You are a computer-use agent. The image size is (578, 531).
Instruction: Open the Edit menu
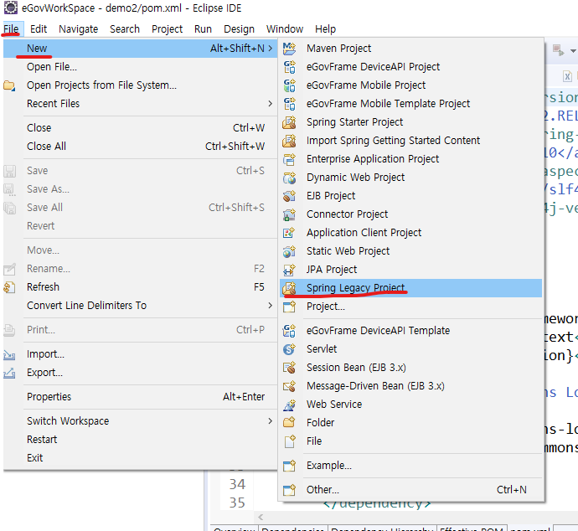(39, 29)
